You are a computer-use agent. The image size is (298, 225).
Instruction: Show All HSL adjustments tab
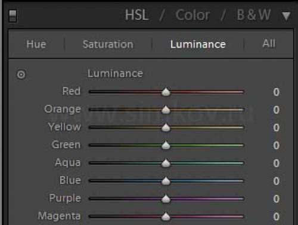pyautogui.click(x=269, y=43)
